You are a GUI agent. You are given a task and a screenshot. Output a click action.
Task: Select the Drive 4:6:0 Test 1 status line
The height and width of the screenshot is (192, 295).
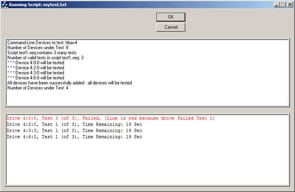(x=74, y=137)
